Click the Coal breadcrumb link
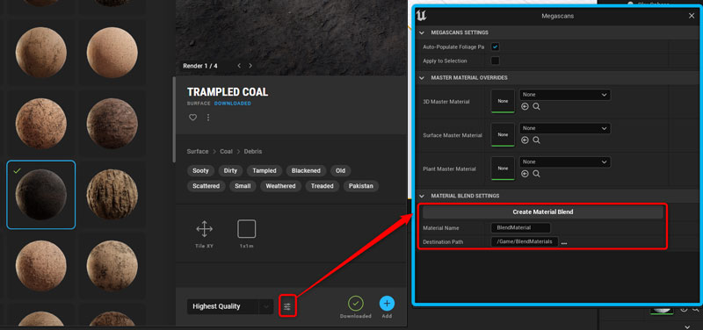 (x=227, y=152)
